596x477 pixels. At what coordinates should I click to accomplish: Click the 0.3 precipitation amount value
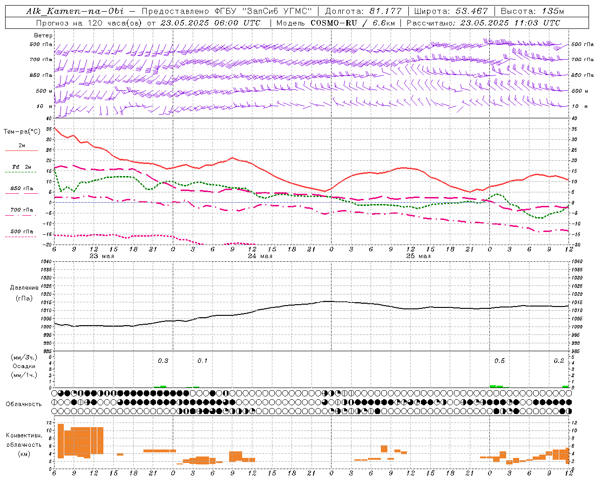click(163, 361)
